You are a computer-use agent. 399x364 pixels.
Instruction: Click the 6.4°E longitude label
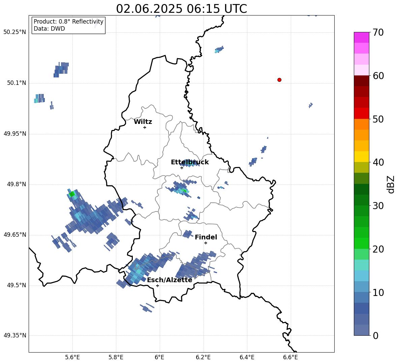(247, 357)
